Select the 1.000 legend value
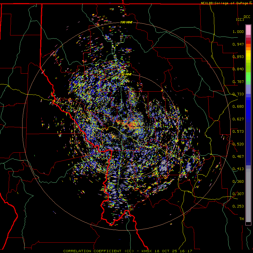The image size is (253, 253). point(238,31)
